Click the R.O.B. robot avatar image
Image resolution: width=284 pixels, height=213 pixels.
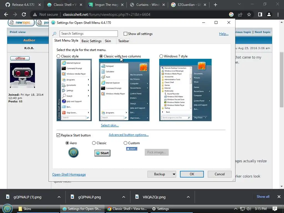(x=22, y=75)
